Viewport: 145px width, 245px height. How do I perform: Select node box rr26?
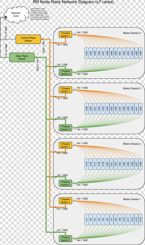tap(132, 164)
